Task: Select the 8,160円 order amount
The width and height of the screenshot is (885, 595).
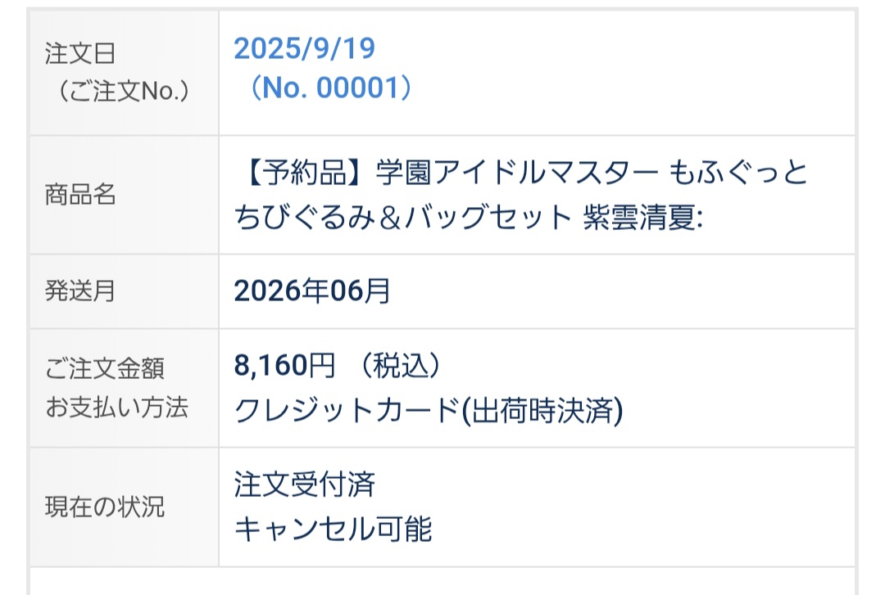Action: click(284, 367)
